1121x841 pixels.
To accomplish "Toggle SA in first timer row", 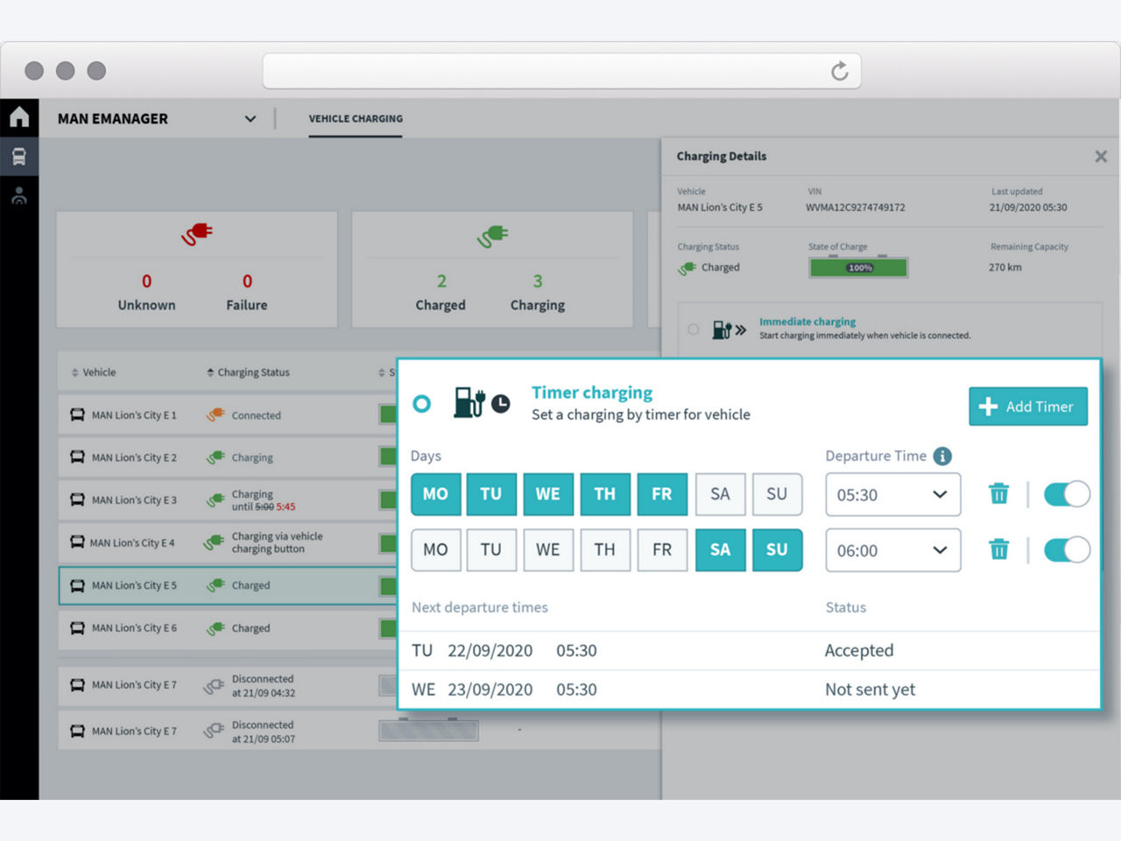I will [720, 494].
